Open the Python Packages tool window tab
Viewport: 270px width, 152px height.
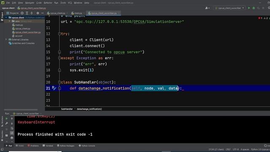66,146
